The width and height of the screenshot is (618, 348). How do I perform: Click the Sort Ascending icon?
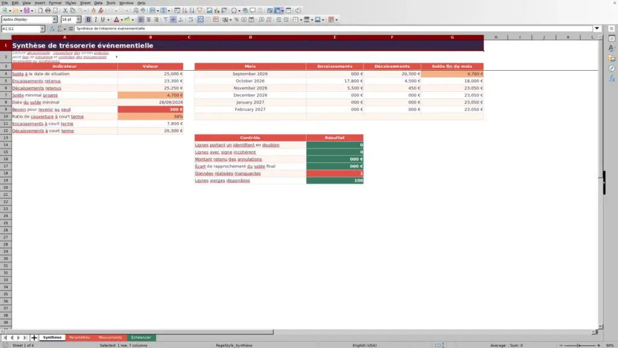coord(185,10)
